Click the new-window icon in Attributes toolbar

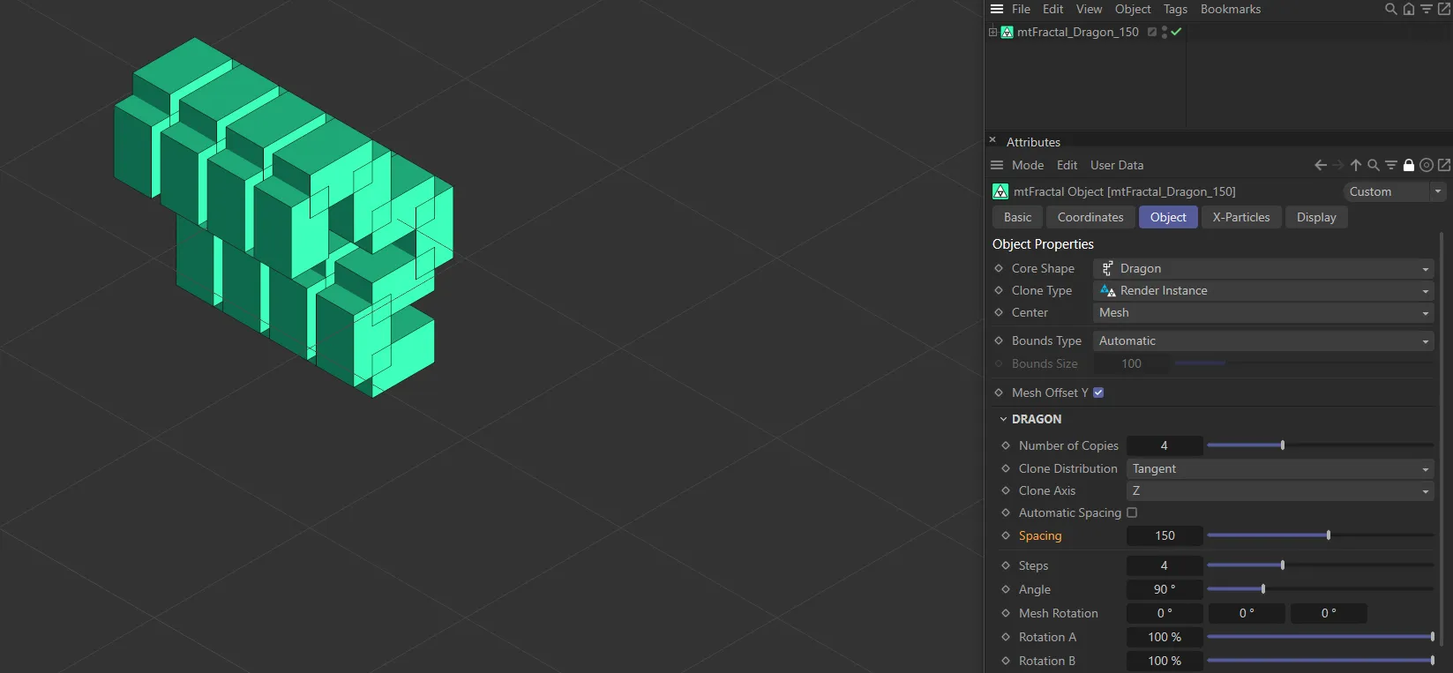click(x=1444, y=165)
